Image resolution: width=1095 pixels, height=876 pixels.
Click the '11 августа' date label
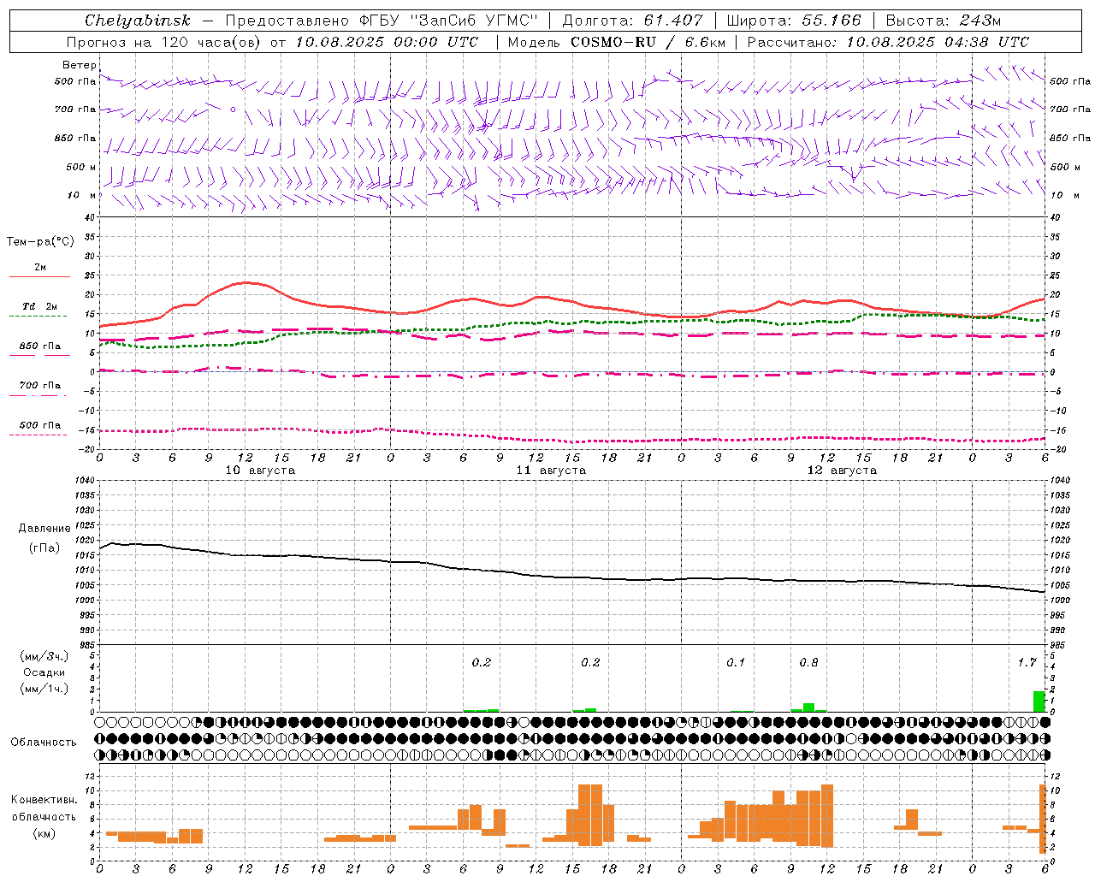point(551,471)
